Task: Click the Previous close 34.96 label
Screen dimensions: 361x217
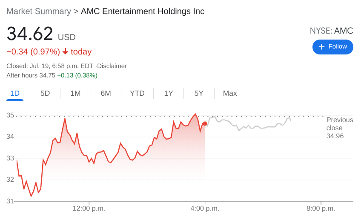Action: [x=339, y=128]
